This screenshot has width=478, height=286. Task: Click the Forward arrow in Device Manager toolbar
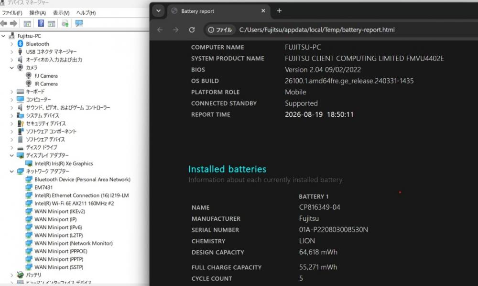(13, 23)
